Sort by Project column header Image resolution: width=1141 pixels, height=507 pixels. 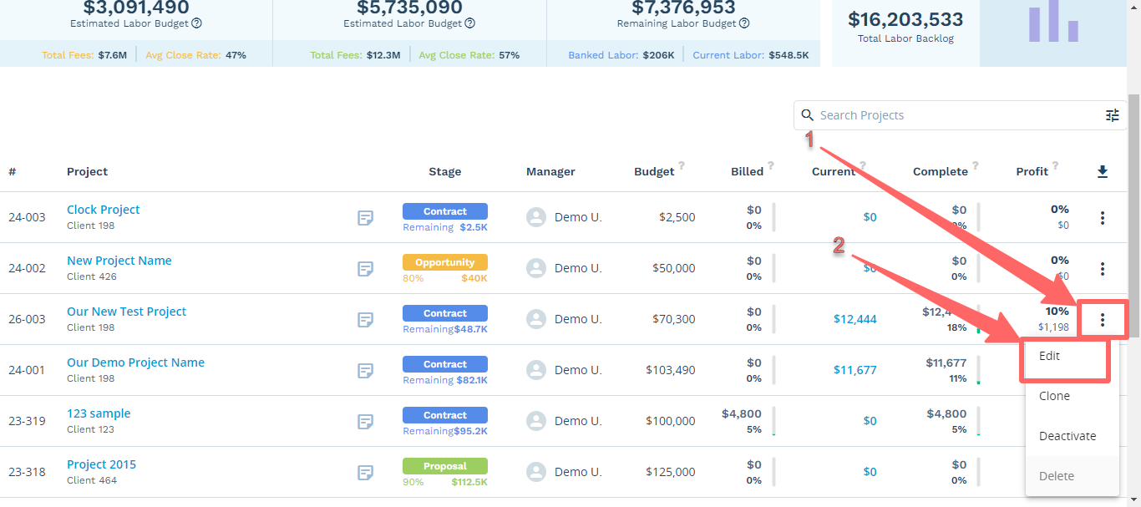tap(88, 171)
